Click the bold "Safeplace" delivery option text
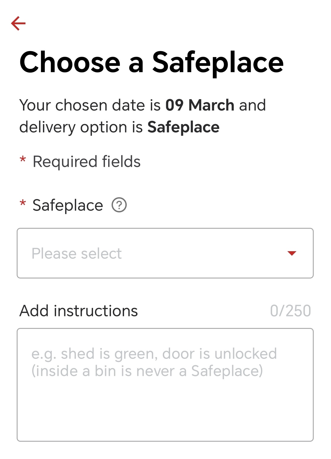This screenshot has height=459, width=331. 183,127
